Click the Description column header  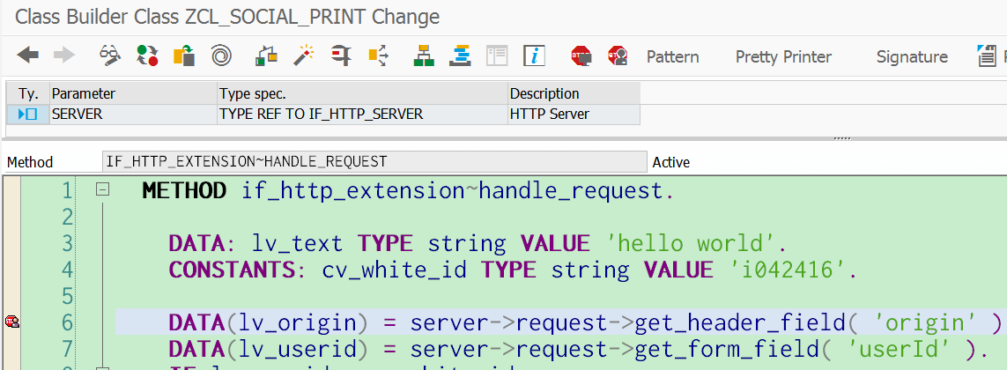tap(574, 93)
